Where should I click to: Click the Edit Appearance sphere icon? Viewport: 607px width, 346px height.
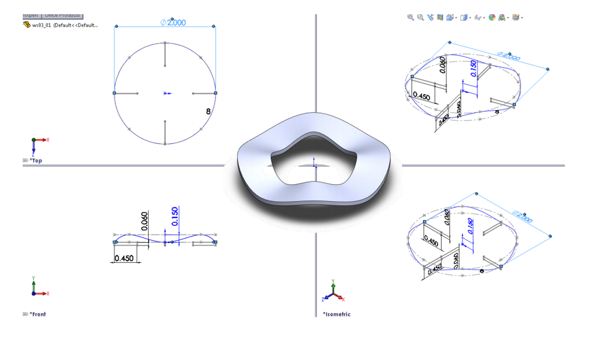492,18
